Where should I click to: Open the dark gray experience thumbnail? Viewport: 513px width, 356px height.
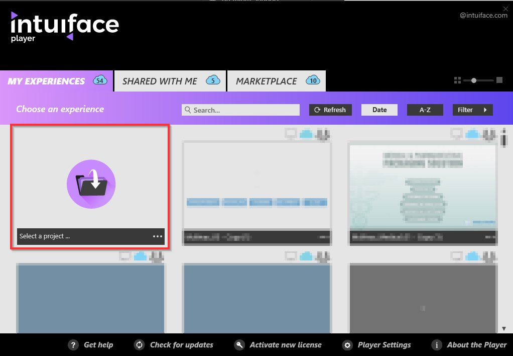[423, 298]
